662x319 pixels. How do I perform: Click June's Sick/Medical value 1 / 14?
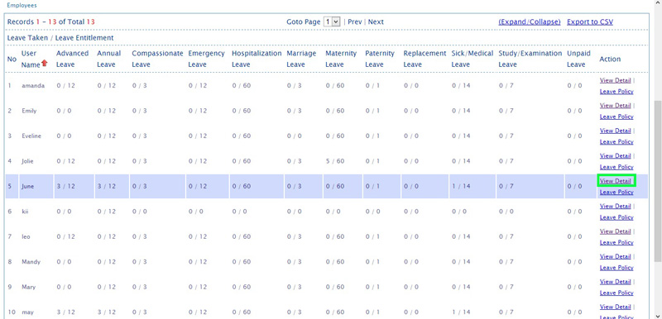click(x=461, y=186)
